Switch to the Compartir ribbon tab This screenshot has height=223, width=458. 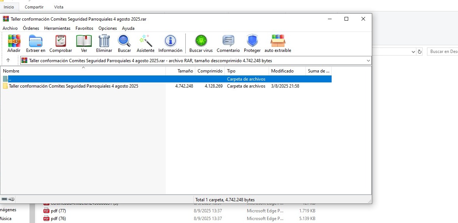(34, 7)
